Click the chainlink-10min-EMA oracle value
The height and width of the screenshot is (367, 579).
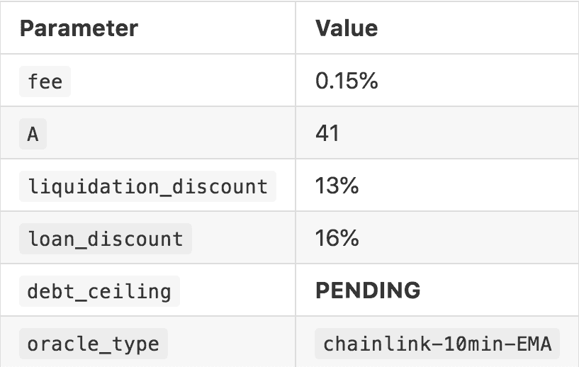[x=437, y=344]
